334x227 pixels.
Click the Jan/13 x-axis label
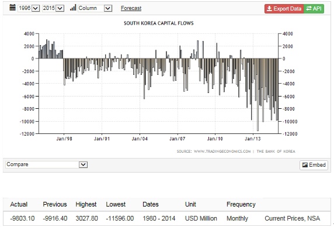click(x=253, y=139)
